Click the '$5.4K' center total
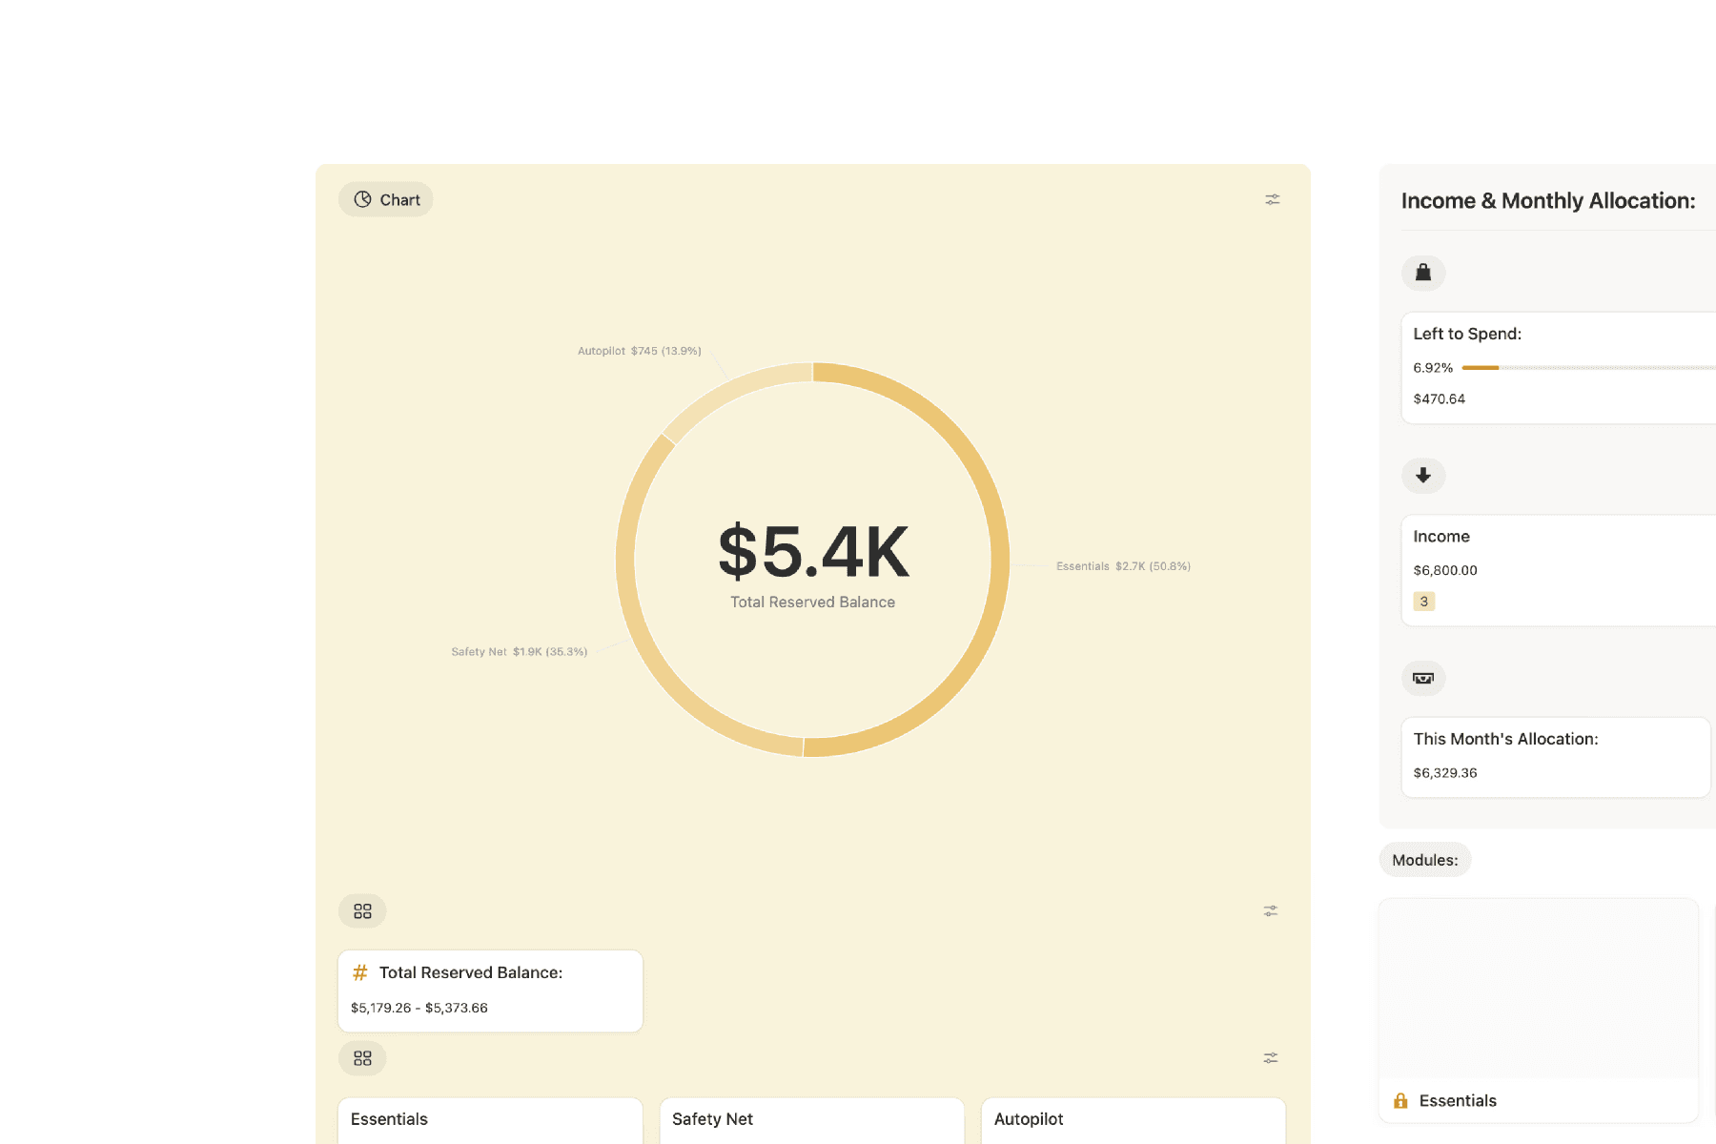Image resolution: width=1716 pixels, height=1144 pixels. pos(813,551)
